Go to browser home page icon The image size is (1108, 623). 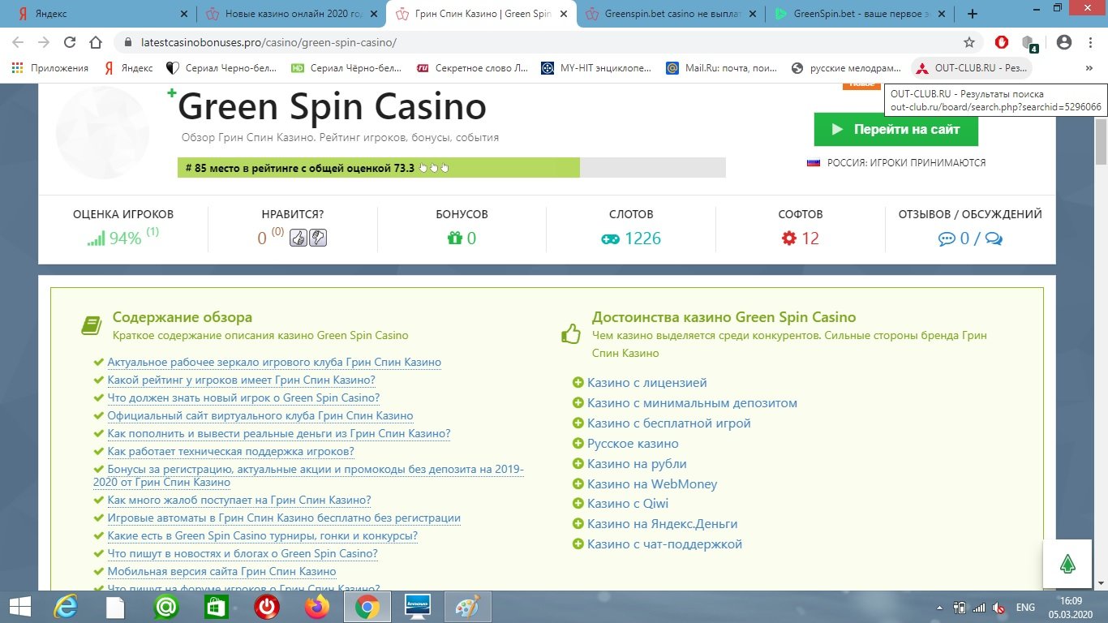pos(96,42)
